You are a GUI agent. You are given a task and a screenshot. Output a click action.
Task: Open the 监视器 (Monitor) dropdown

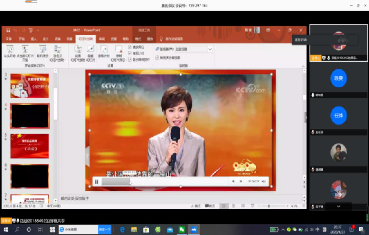(x=210, y=49)
